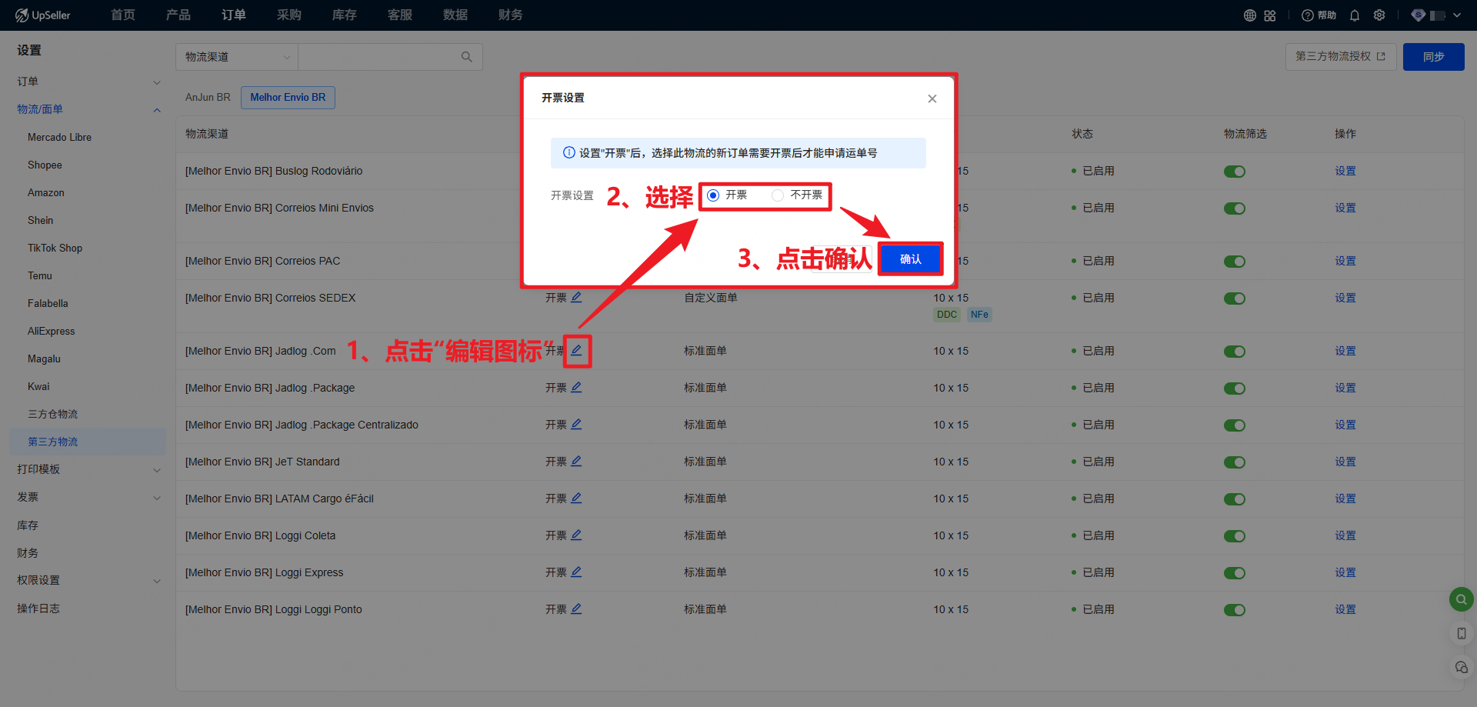The width and height of the screenshot is (1477, 707).
Task: Open settings gear icon in header
Action: [1379, 15]
